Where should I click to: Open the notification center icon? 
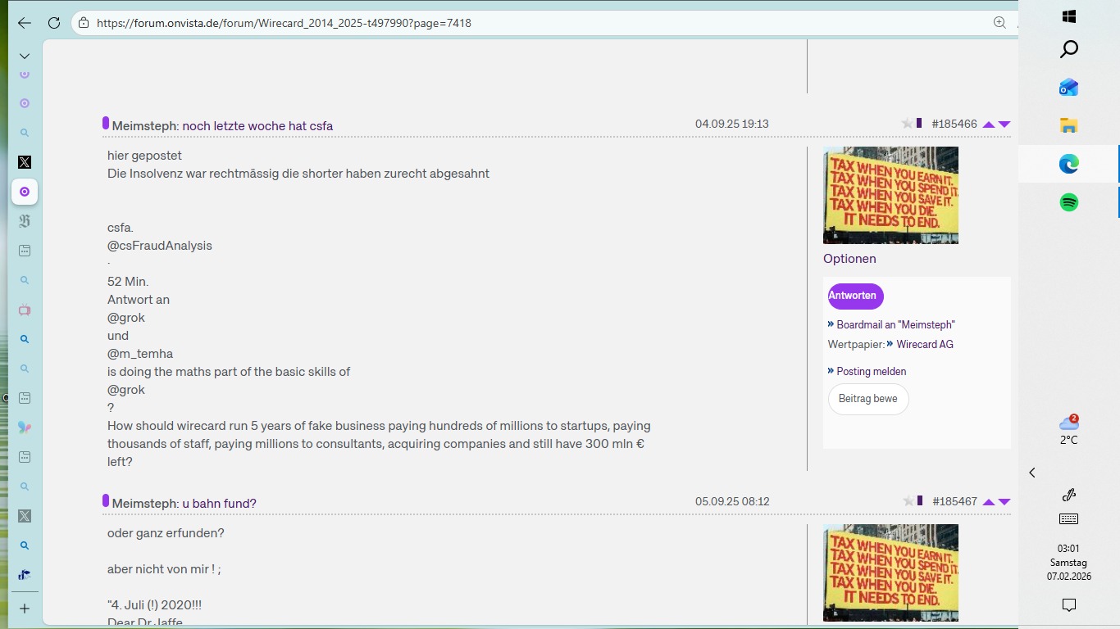coord(1068,605)
